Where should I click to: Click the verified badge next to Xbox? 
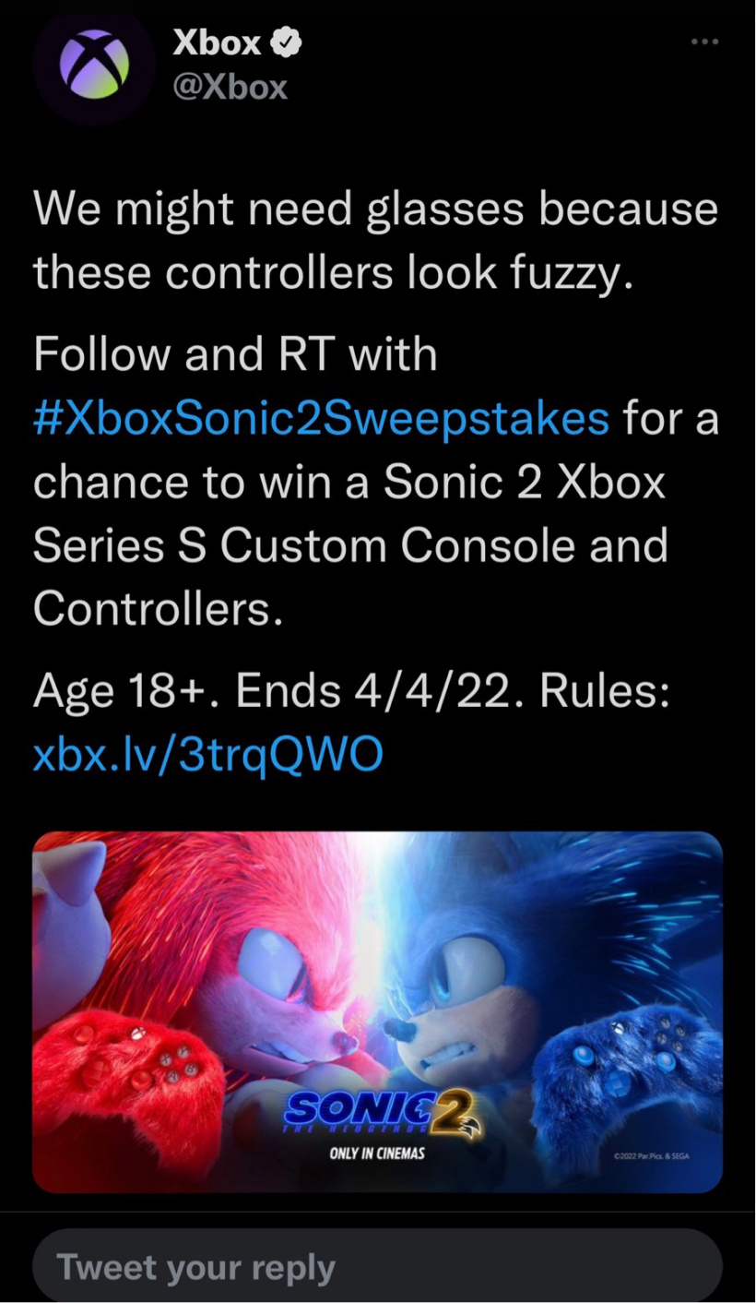point(287,42)
